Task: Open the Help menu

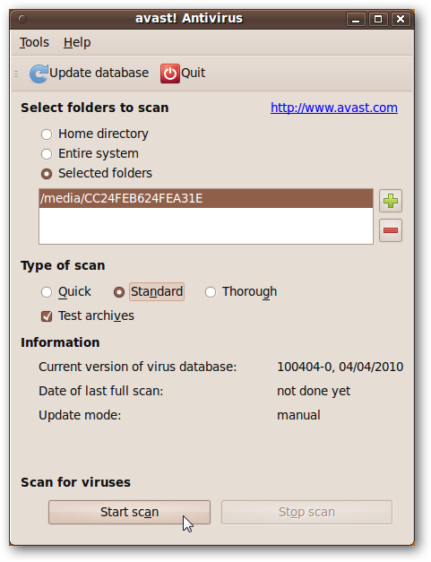Action: click(77, 42)
